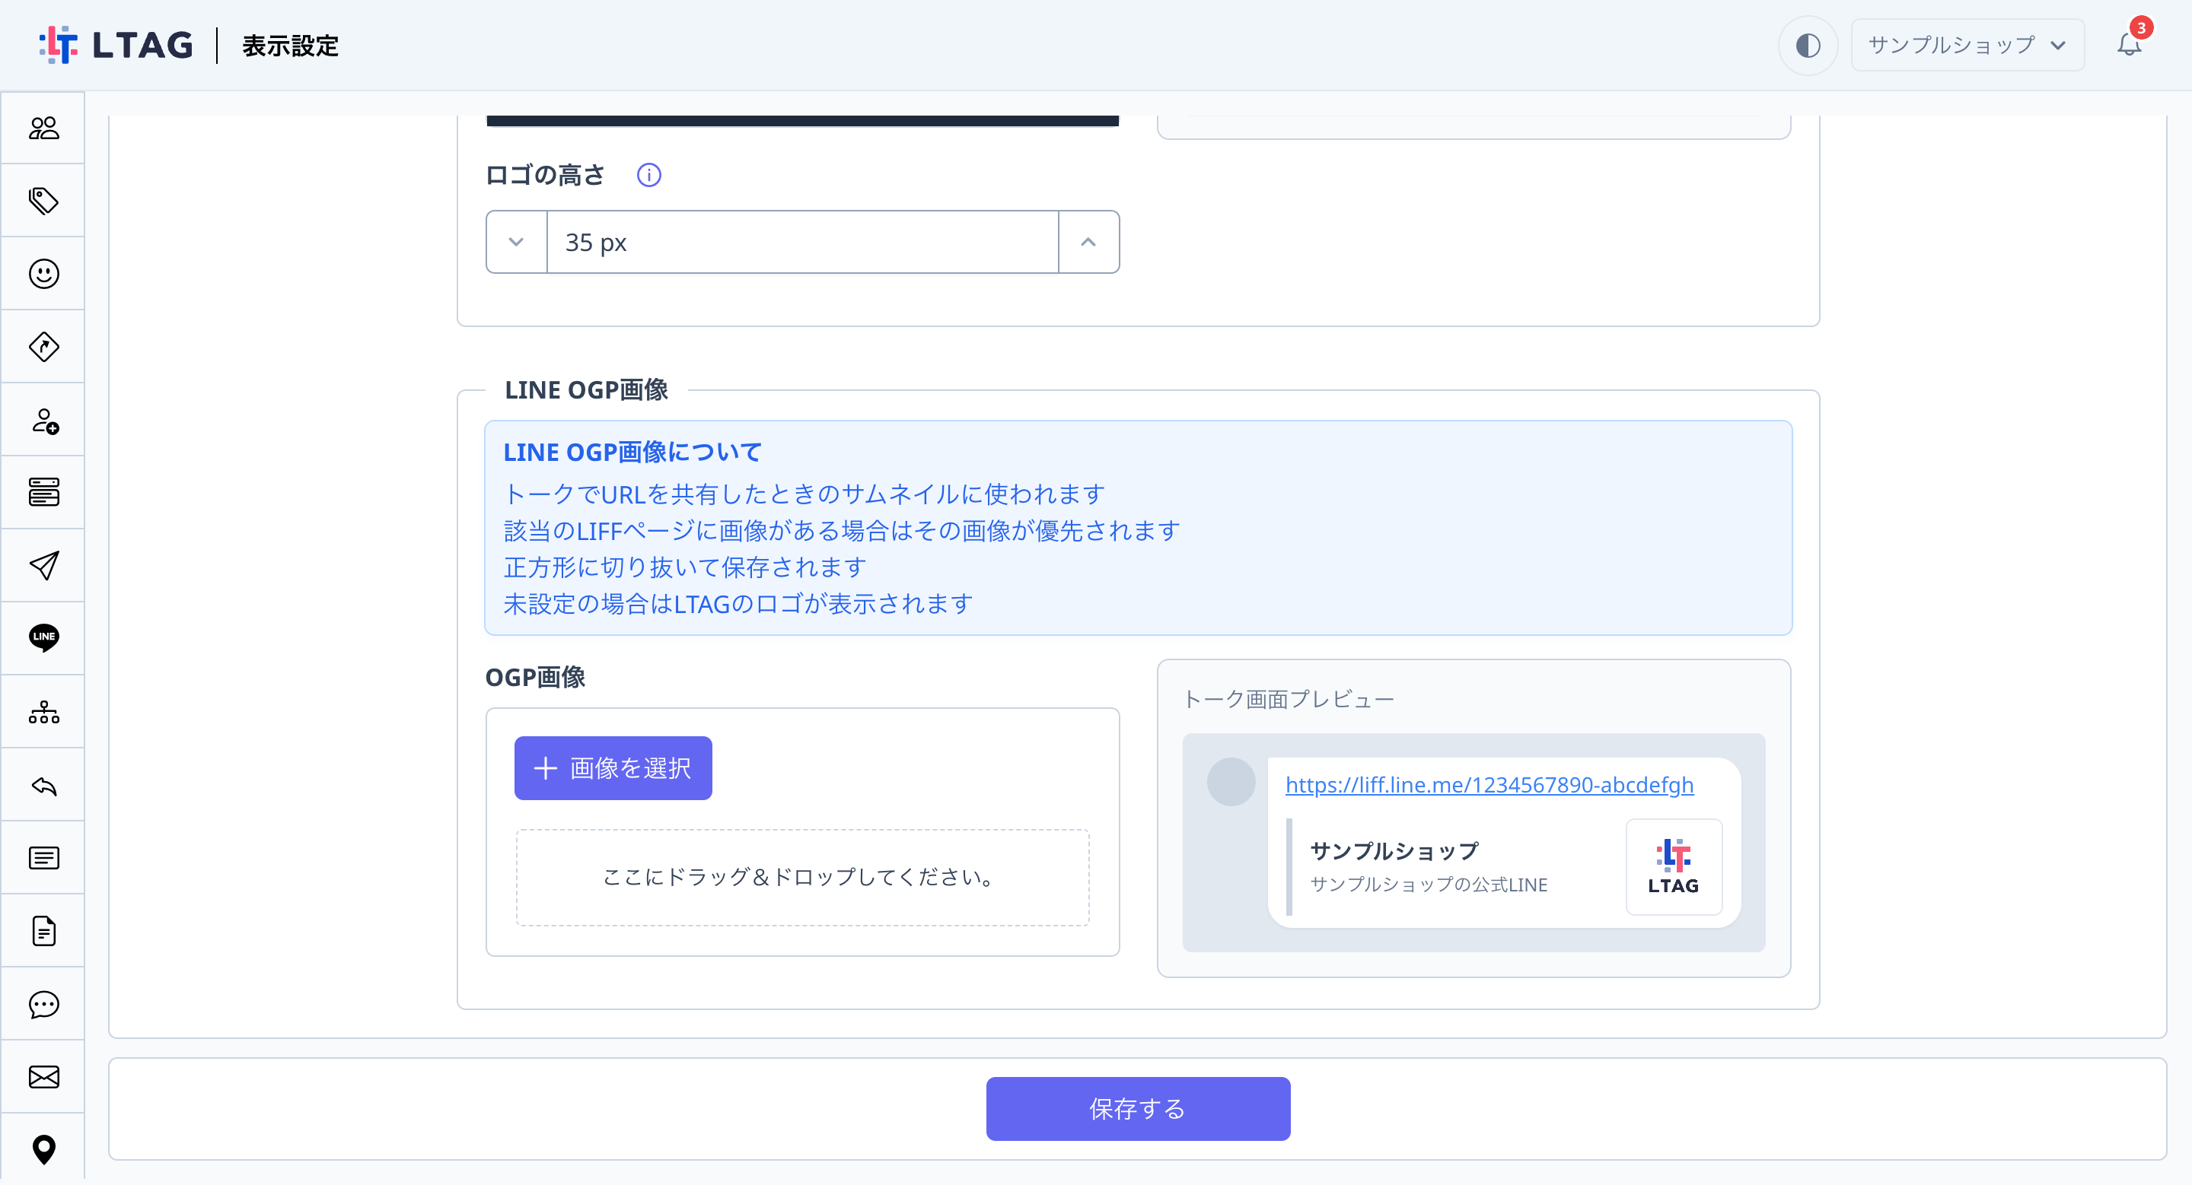Click the LINE OGP画像 section legend
Viewport: 2192px width, 1185px height.
586,390
